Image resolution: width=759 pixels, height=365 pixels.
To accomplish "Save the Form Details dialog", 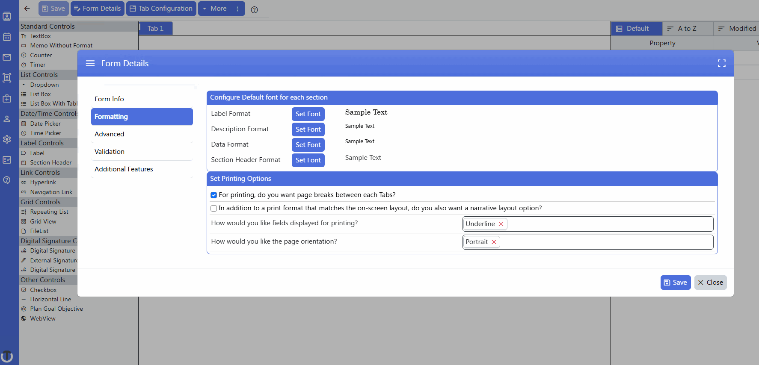I will [676, 283].
